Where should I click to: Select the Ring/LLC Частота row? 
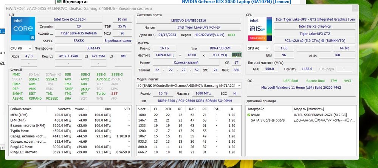point(70,152)
